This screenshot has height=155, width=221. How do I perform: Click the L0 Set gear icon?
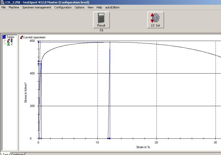click(x=155, y=18)
